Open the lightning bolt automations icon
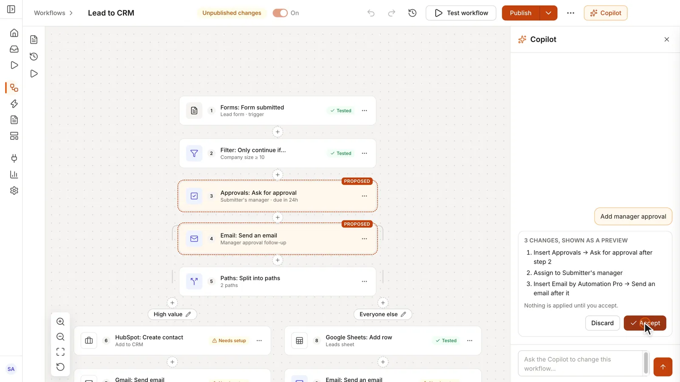Viewport: 680px width, 382px height. pos(14,104)
